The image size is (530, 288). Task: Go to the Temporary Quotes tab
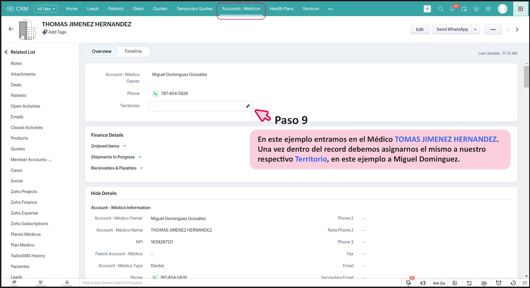pyautogui.click(x=194, y=9)
